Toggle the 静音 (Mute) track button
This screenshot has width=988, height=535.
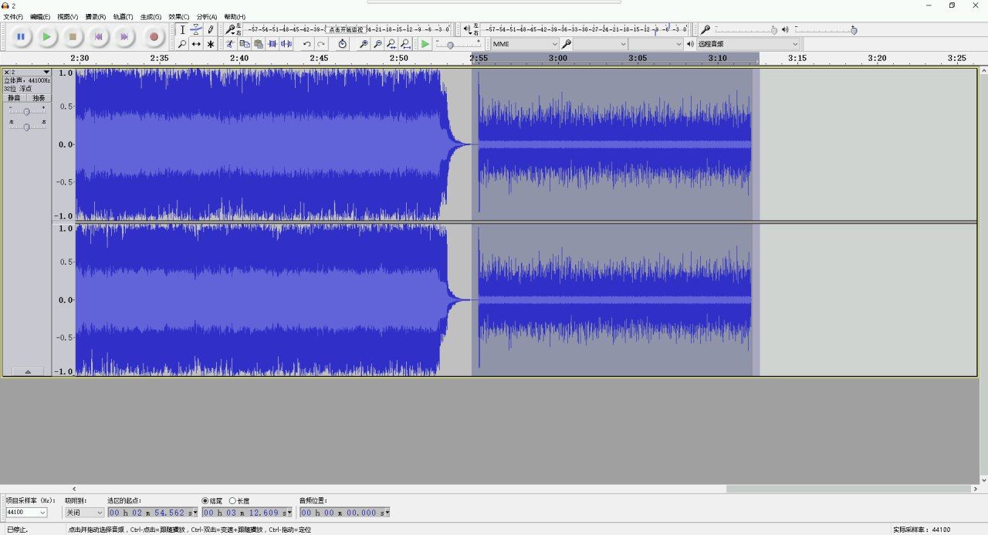15,98
